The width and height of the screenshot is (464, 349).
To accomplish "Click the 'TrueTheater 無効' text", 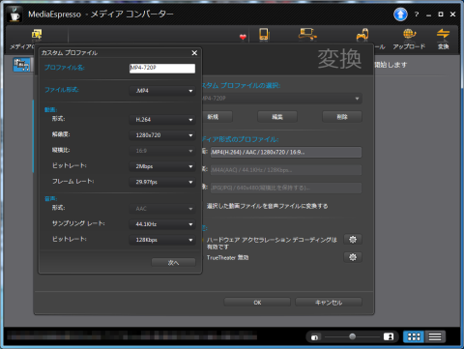I will 227,257.
